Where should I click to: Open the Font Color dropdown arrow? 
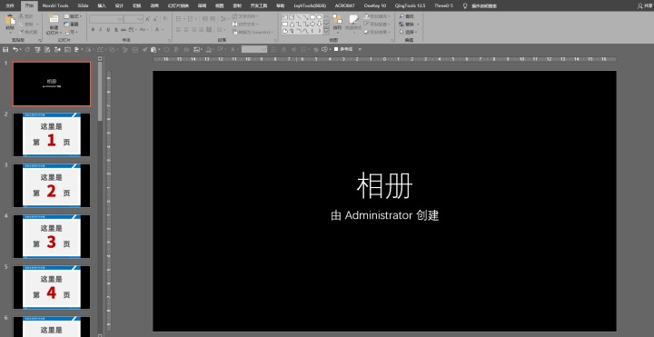point(163,29)
